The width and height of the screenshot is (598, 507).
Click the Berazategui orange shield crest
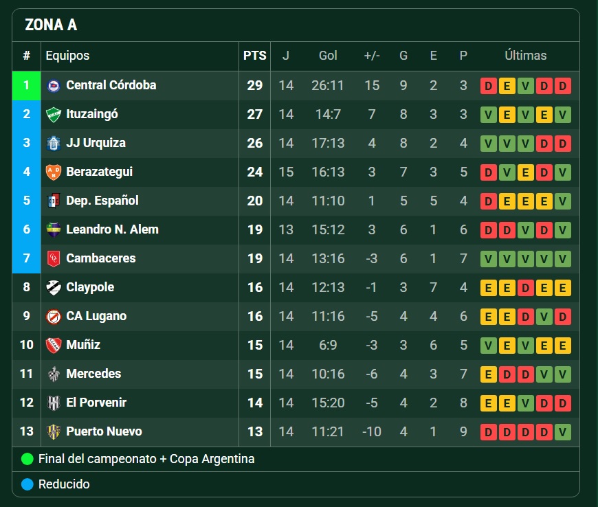click(x=54, y=172)
